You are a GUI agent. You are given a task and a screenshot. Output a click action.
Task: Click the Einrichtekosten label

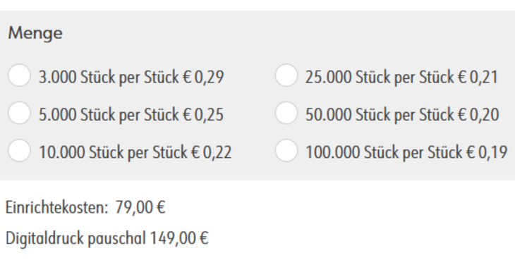(57, 208)
